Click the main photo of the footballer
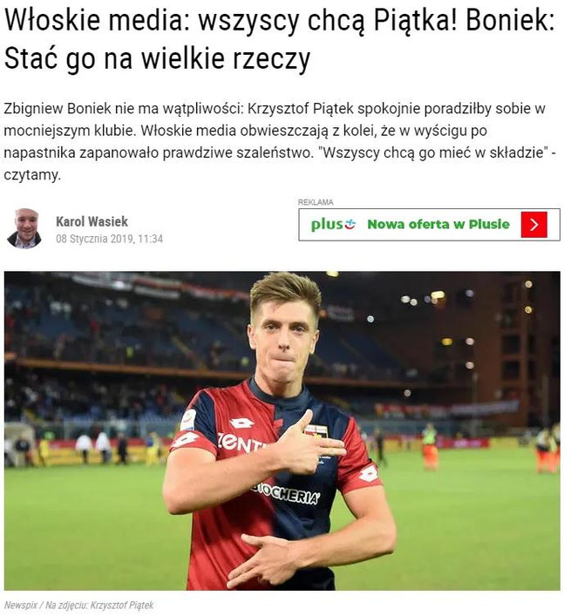The image size is (571, 616). (x=282, y=430)
